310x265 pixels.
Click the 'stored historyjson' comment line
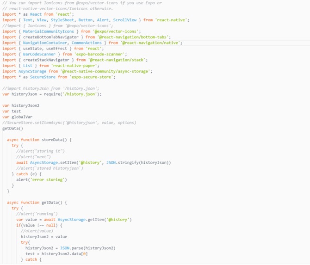(50, 168)
